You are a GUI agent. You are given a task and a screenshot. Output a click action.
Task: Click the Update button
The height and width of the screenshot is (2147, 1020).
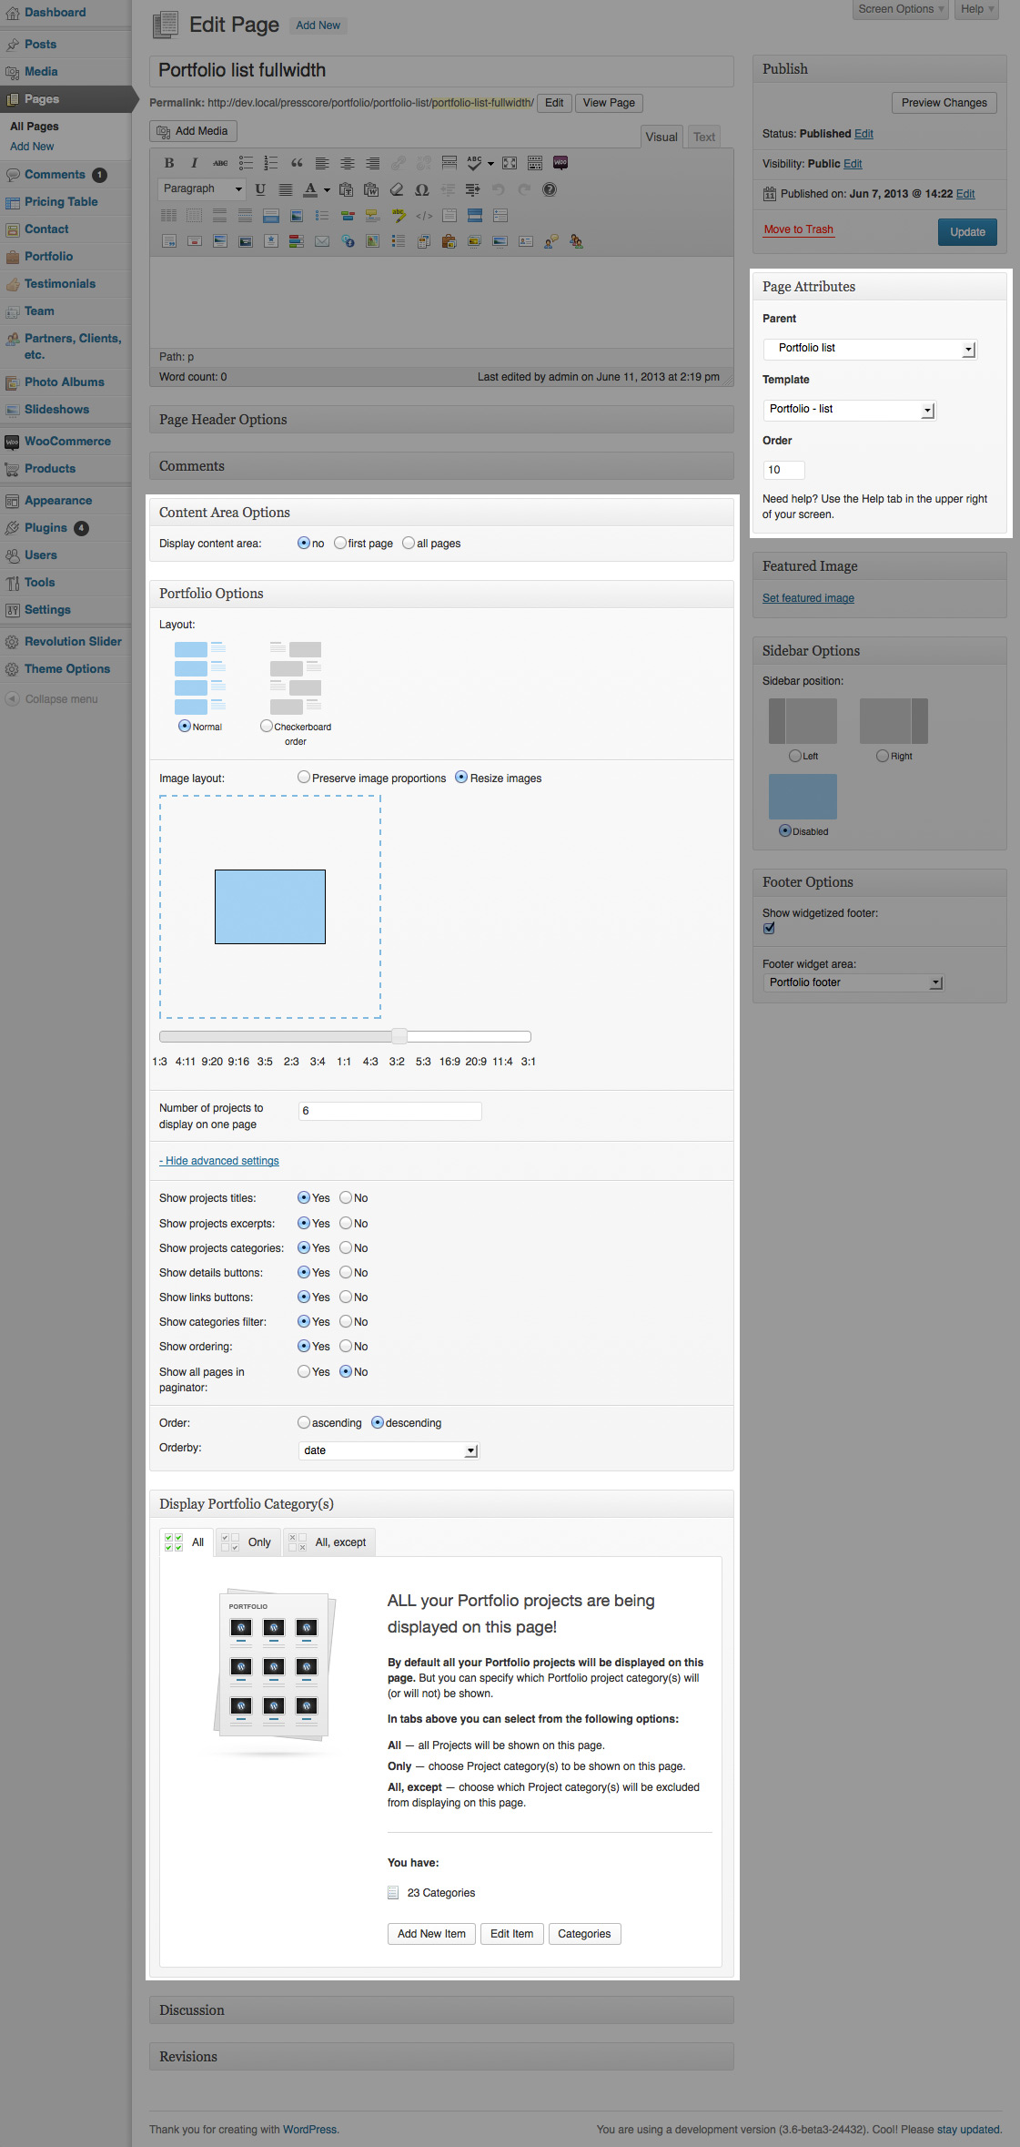967,232
